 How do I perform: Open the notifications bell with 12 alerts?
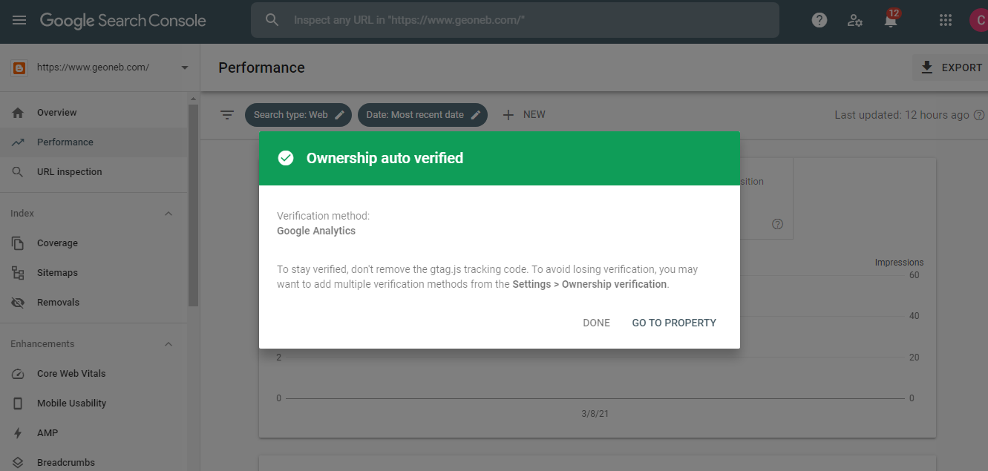891,19
